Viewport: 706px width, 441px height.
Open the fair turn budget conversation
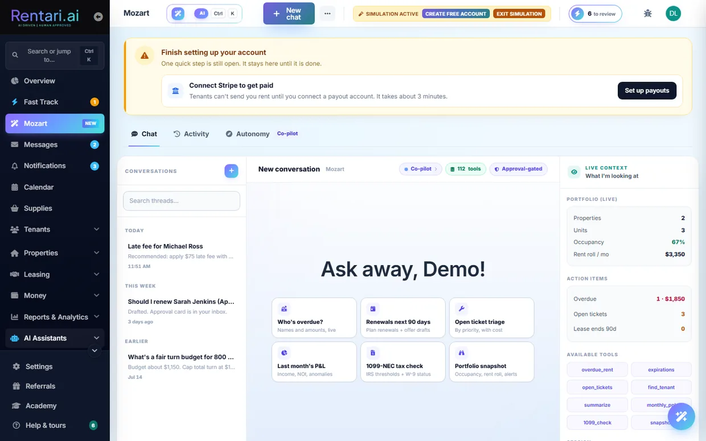pyautogui.click(x=182, y=366)
